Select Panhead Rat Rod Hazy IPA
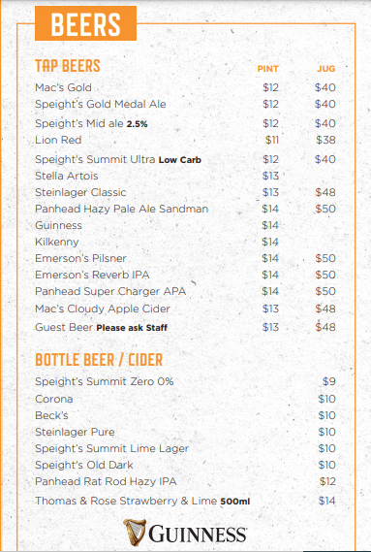Image resolution: width=371 pixels, height=552 pixels. coord(106,481)
